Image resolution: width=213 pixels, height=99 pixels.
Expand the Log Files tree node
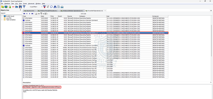click(2, 18)
